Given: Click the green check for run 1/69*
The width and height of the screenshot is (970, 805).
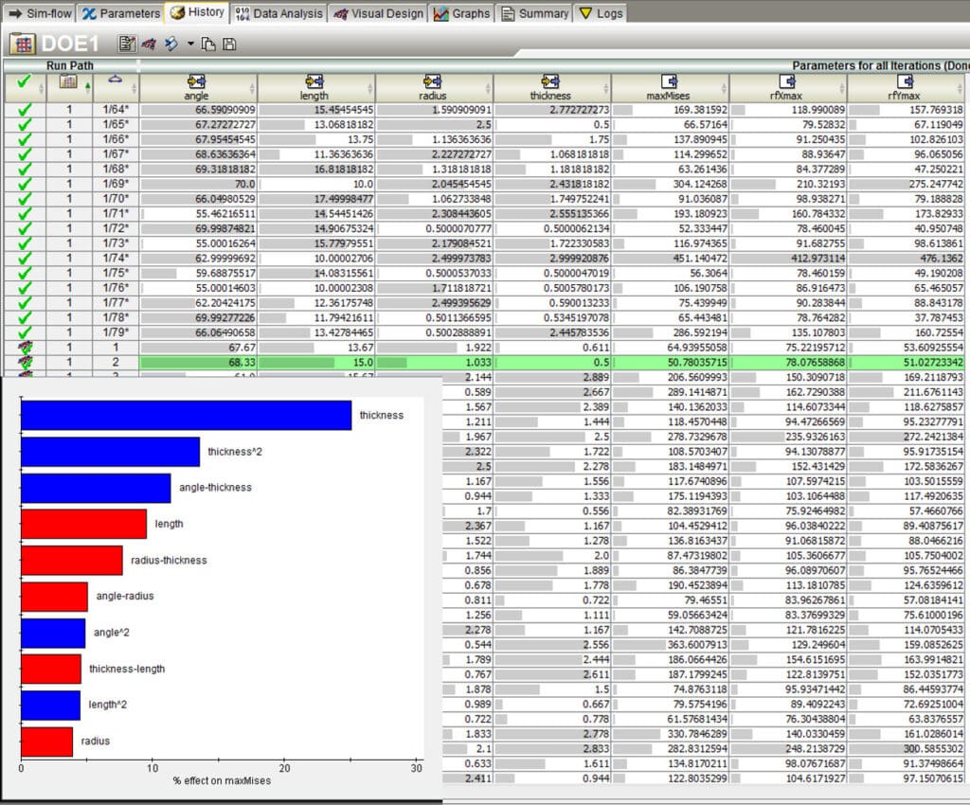Looking at the screenshot, I should coord(25,185).
